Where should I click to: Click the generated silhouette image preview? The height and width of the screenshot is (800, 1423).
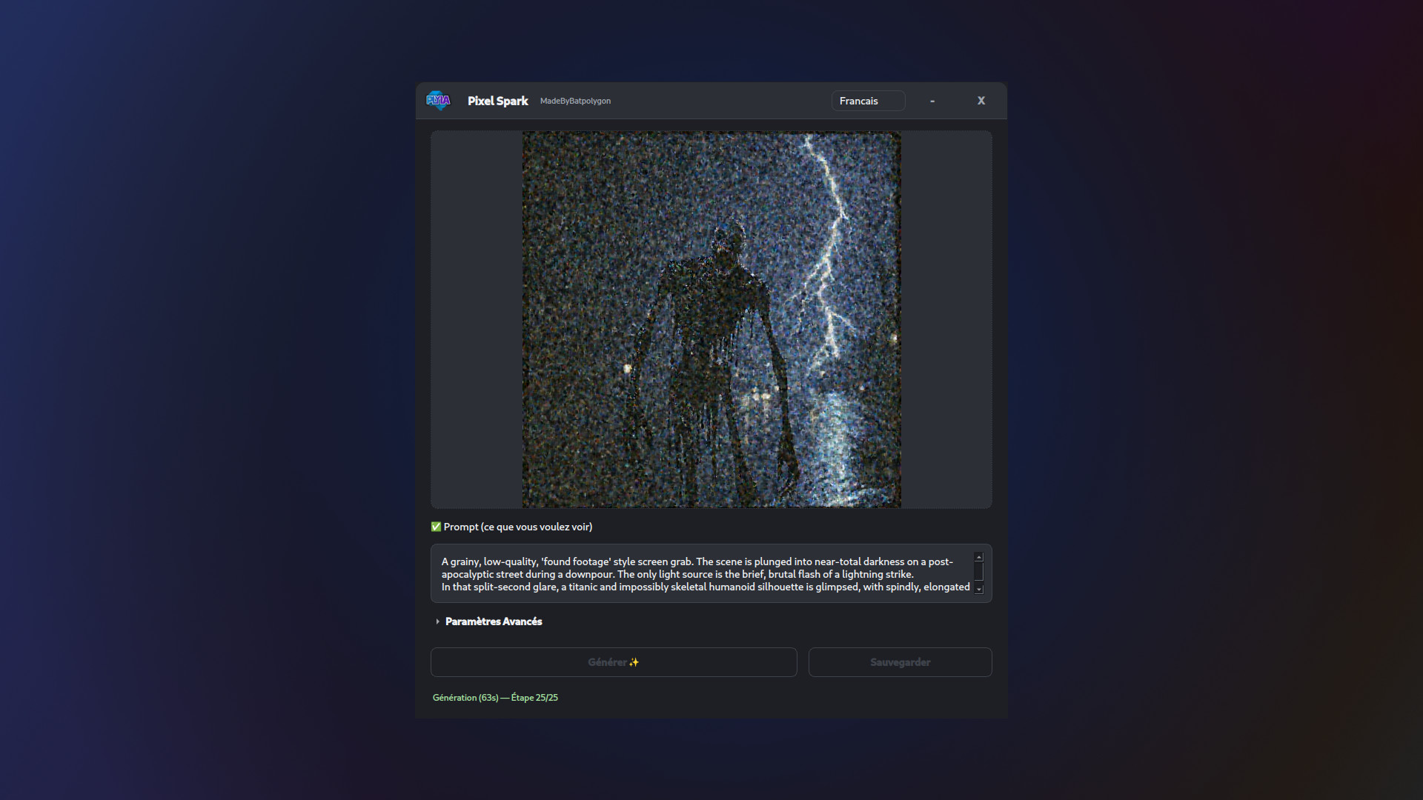pyautogui.click(x=711, y=319)
